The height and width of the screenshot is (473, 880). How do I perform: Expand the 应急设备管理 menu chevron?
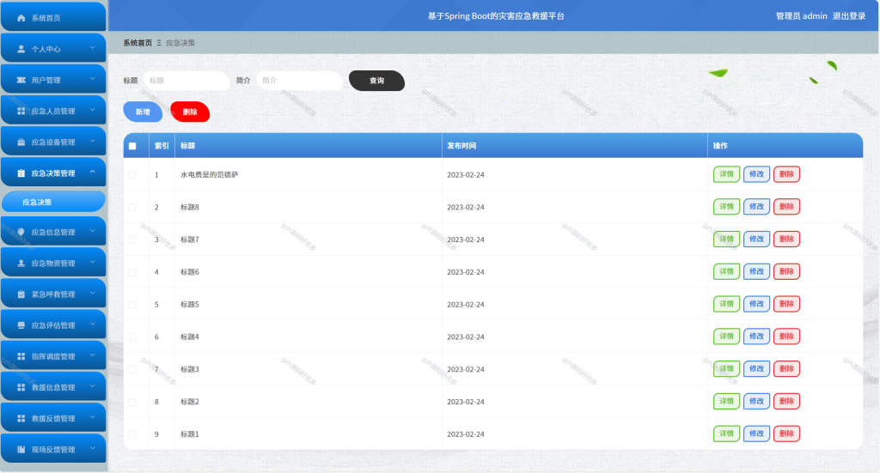coord(93,142)
